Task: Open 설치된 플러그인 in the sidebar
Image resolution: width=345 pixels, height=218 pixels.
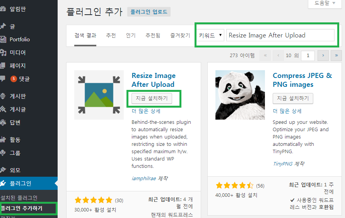Action: click(19, 198)
